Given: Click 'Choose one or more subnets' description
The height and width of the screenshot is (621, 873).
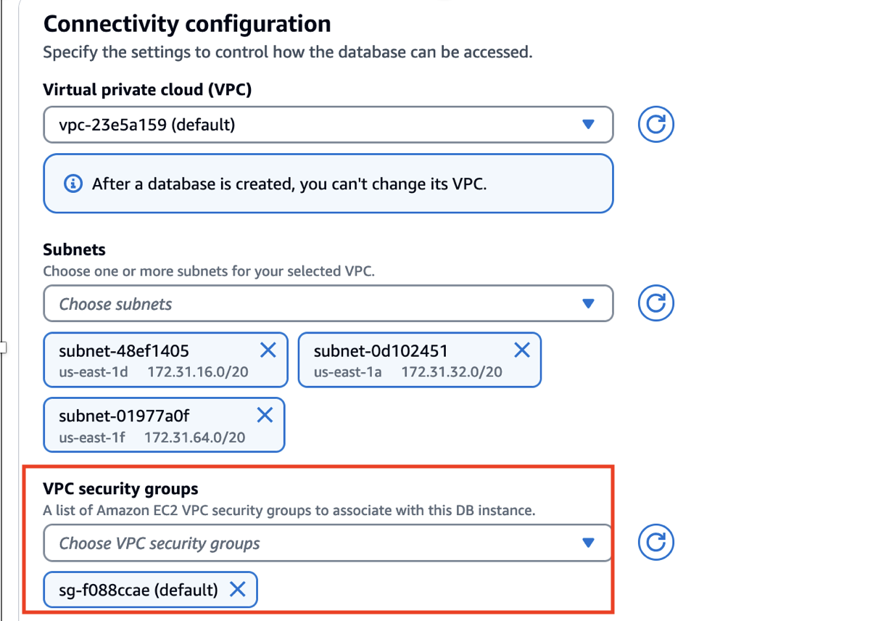Looking at the screenshot, I should point(209,271).
